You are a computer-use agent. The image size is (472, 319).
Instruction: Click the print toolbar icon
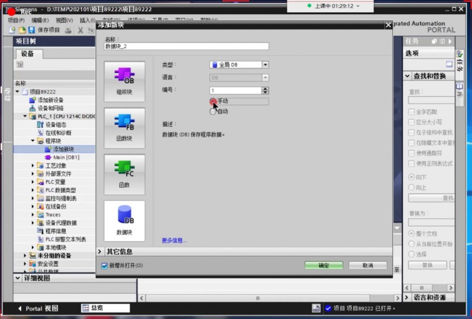(x=68, y=30)
